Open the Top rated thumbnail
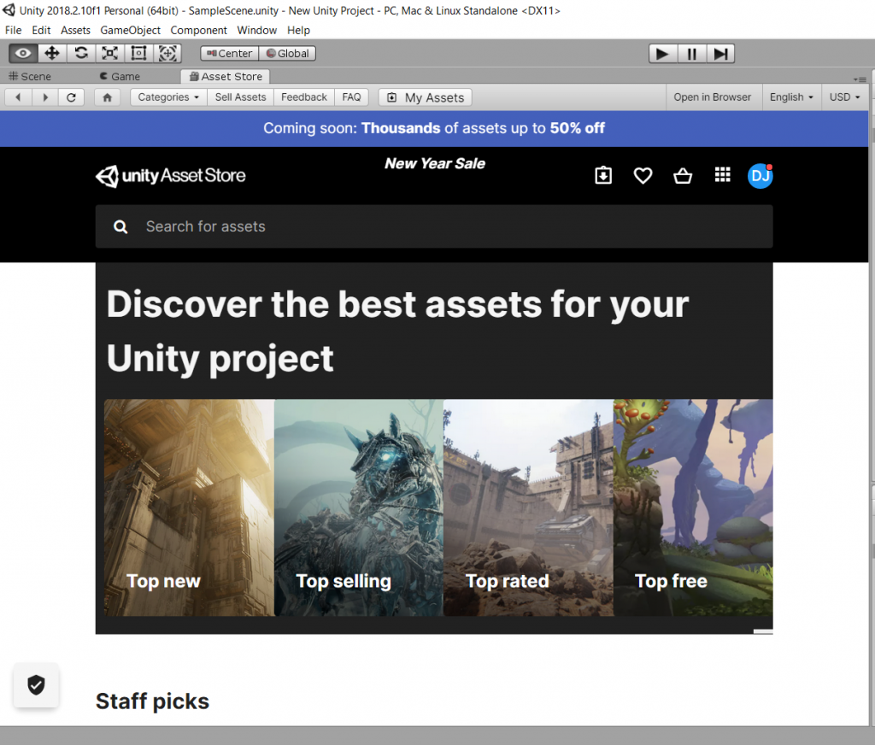Image resolution: width=875 pixels, height=745 pixels. (528, 507)
